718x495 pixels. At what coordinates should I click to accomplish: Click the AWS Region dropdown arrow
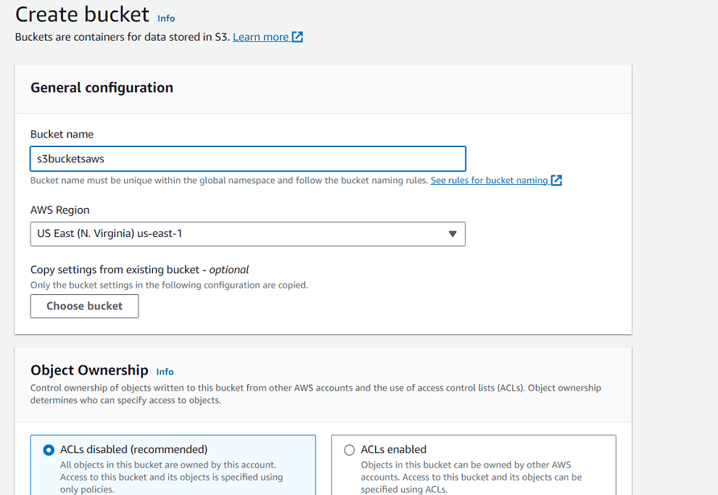(x=452, y=234)
